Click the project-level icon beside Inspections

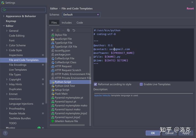pyautogui.click(x=43, y=55)
